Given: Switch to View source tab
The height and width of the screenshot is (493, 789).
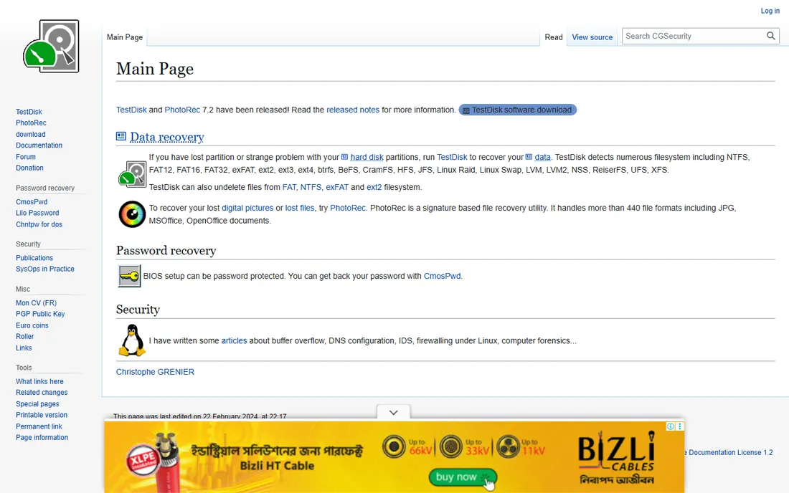Looking at the screenshot, I should point(592,37).
